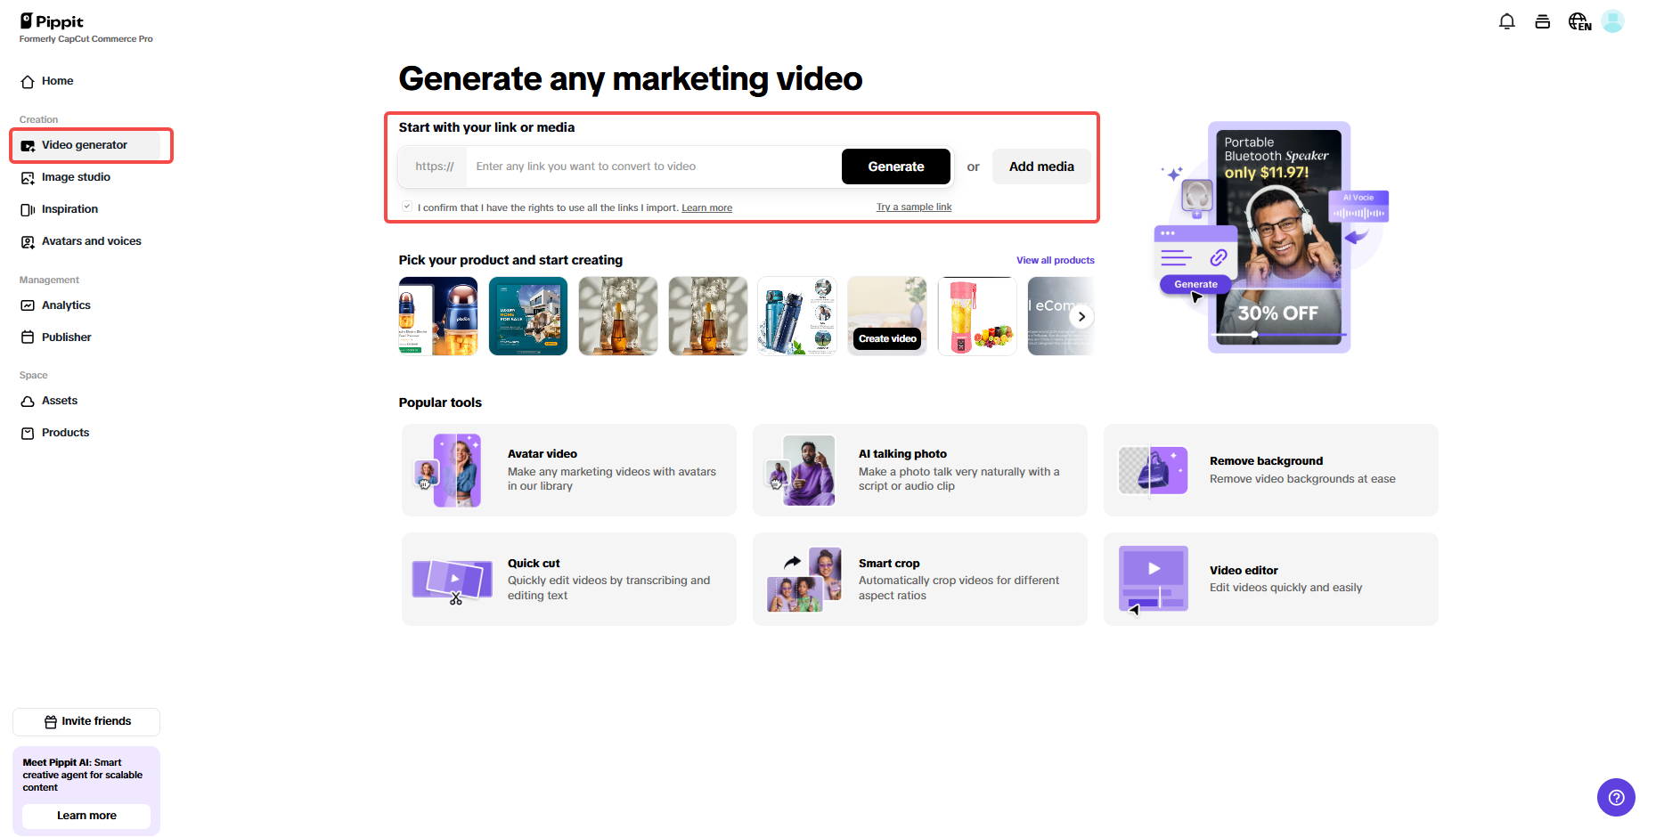Image resolution: width=1656 pixels, height=837 pixels.
Task: Open the Publisher section
Action: [x=66, y=337]
